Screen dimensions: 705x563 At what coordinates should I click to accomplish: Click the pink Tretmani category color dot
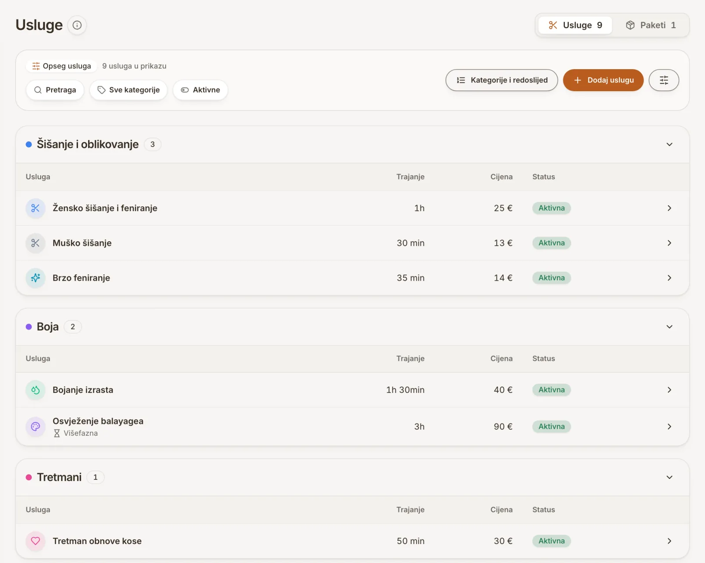tap(29, 478)
